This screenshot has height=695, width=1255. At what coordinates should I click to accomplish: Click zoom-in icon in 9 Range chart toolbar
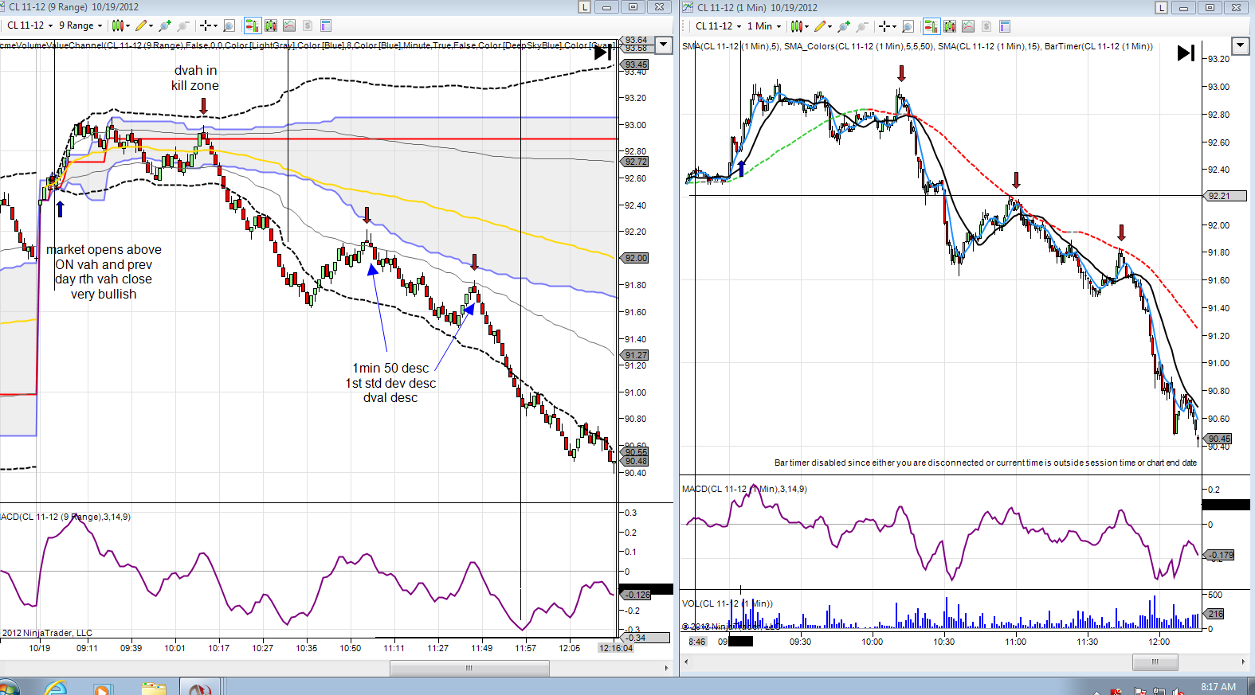165,26
